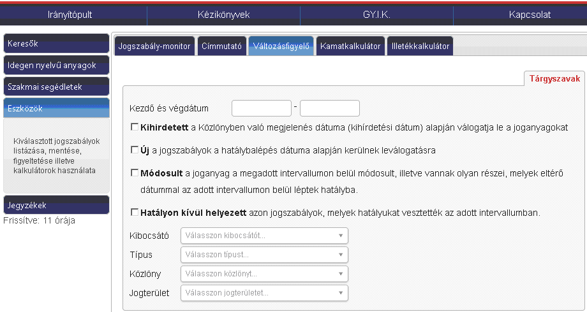Image resolution: width=587 pixels, height=312 pixels.
Task: Toggle Hatályon kívül helyezett checkbox
Action: (x=135, y=213)
